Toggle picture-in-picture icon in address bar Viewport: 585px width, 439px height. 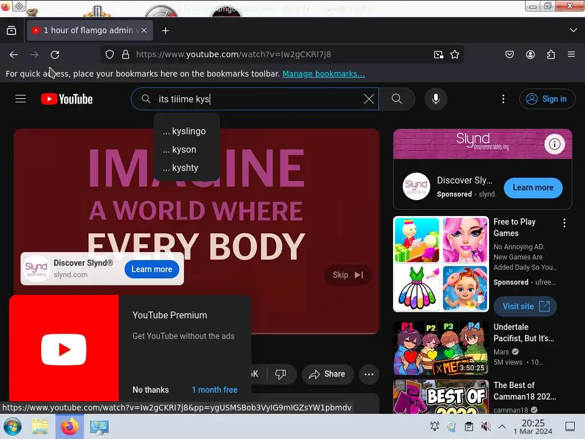pos(439,54)
